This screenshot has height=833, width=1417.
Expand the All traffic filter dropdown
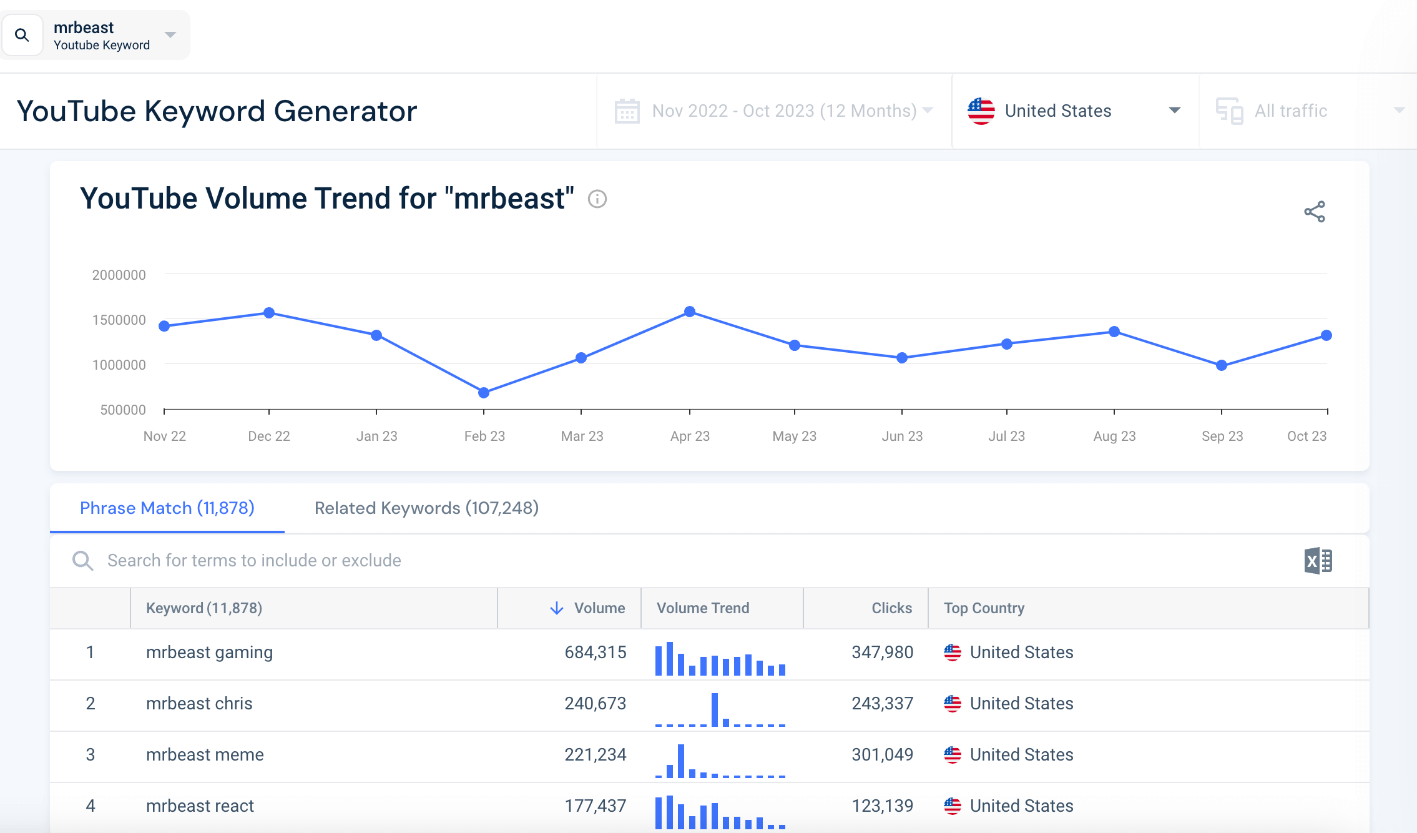tap(1400, 111)
